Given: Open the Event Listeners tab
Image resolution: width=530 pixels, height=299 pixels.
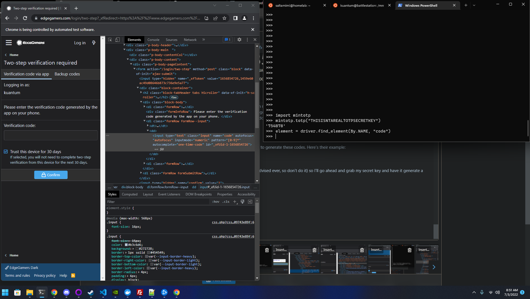Looking at the screenshot, I should point(169,194).
